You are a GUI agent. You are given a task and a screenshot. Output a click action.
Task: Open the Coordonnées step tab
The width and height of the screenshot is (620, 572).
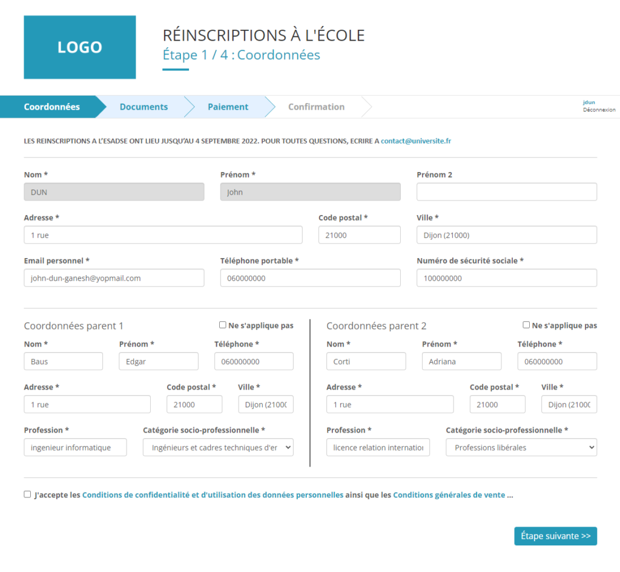tap(52, 107)
